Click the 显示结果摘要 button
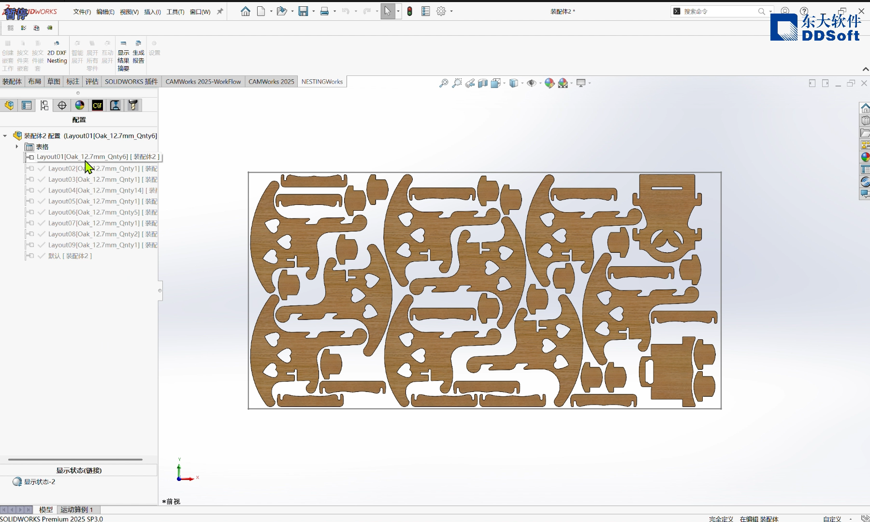Viewport: 870px width, 522px height. [123, 56]
